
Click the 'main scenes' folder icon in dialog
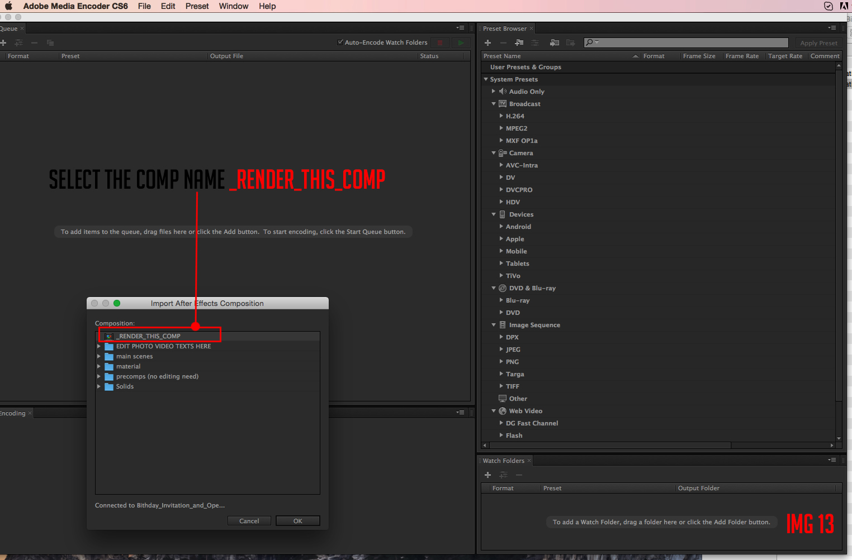[x=109, y=356]
